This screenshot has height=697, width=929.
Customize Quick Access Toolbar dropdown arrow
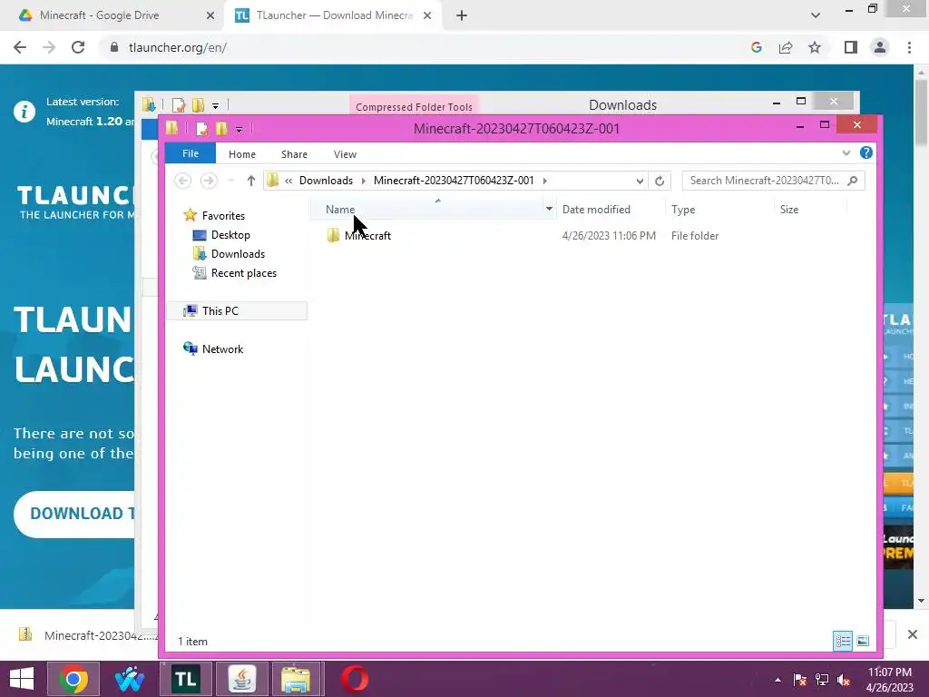pyautogui.click(x=239, y=129)
